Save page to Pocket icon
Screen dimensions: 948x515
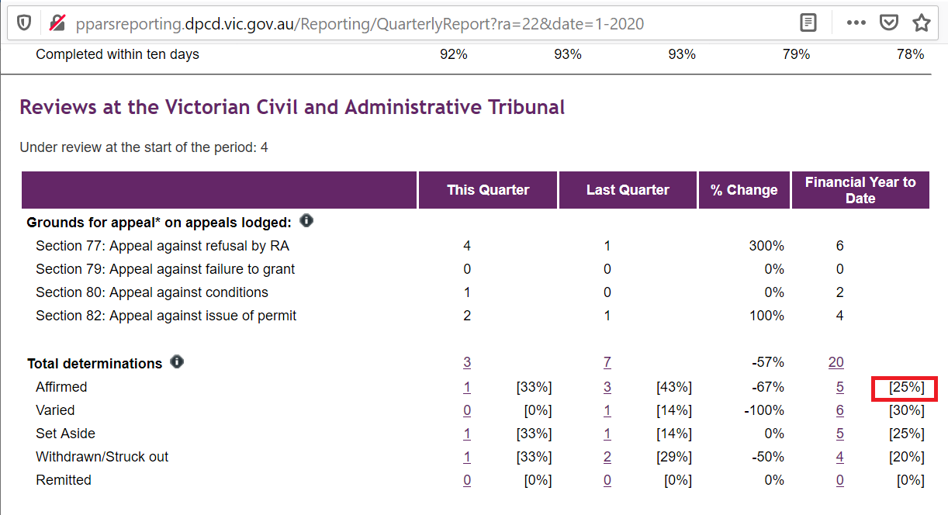[x=889, y=23]
